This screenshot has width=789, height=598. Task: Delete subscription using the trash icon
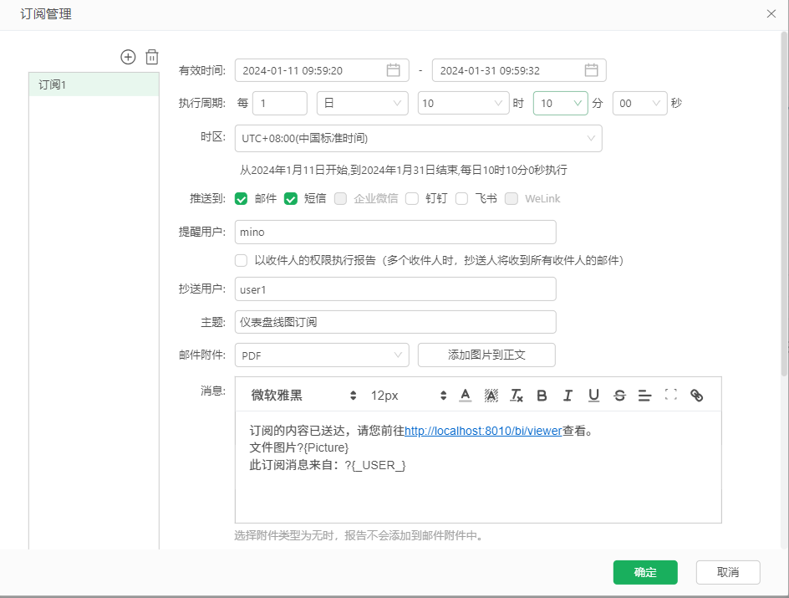click(151, 57)
